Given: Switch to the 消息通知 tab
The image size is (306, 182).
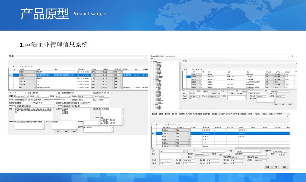Looking at the screenshot, I should [182, 114].
